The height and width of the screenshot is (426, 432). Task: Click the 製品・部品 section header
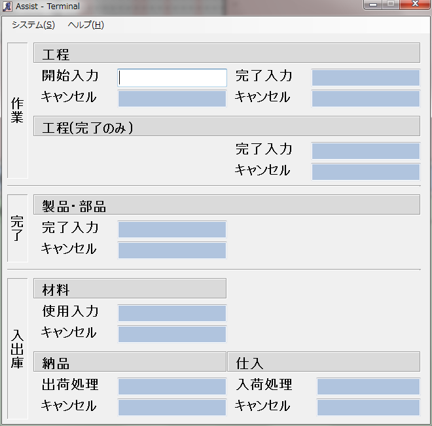(226, 205)
